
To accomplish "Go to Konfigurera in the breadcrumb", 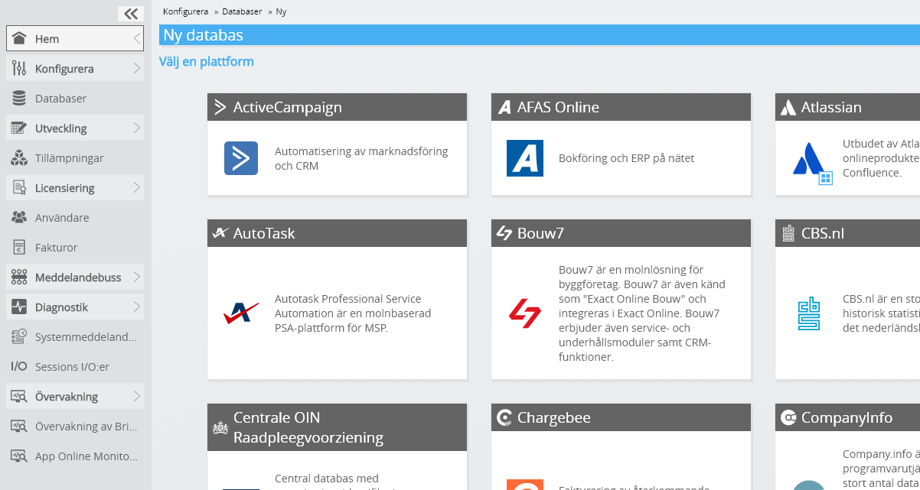I will point(185,11).
